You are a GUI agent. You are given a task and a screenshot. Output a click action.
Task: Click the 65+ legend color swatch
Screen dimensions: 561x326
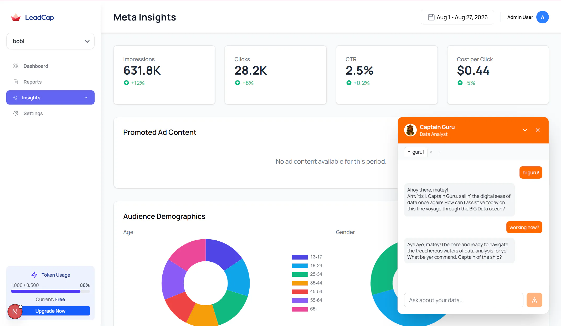[300, 309]
